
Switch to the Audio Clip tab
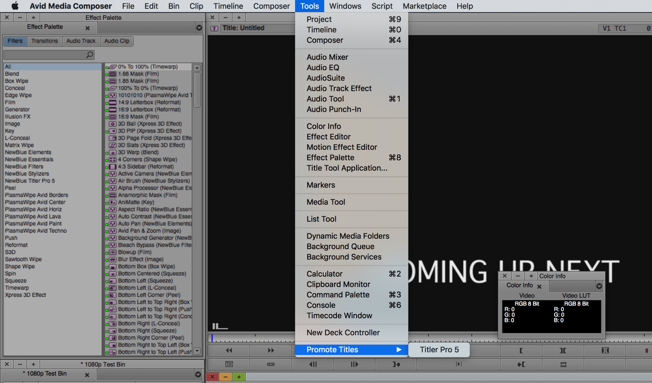pyautogui.click(x=117, y=41)
